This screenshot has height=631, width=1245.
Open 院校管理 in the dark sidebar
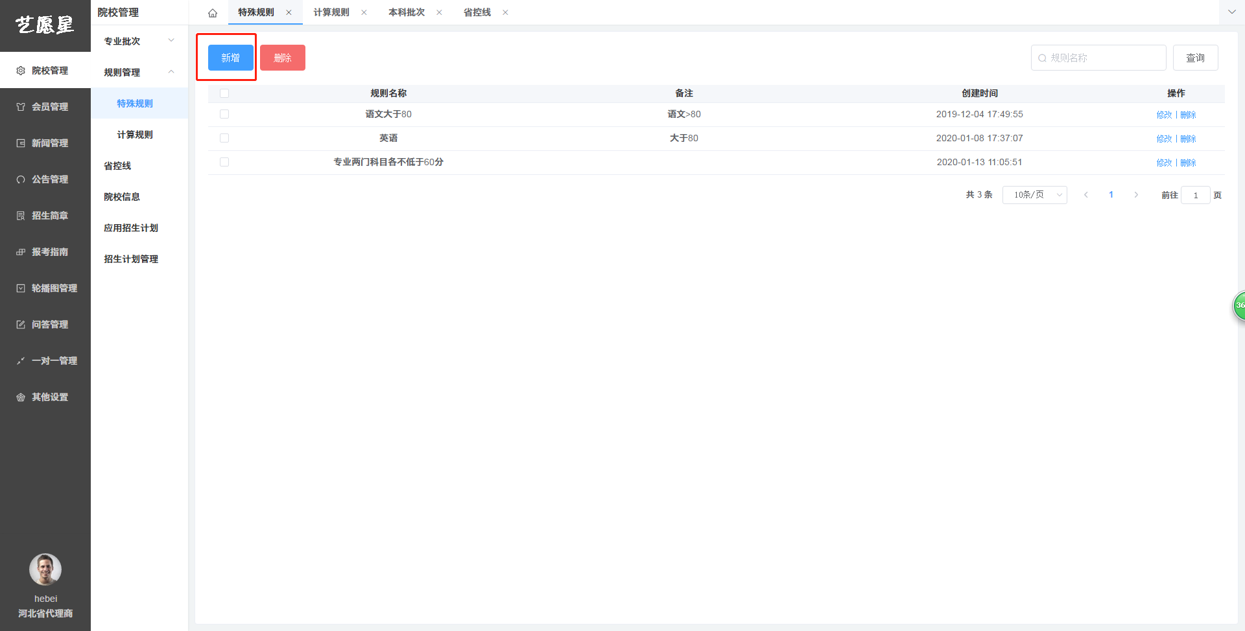pyautogui.click(x=45, y=70)
